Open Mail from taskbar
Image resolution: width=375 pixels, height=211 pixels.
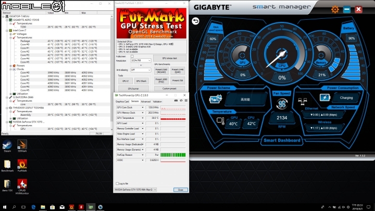pos(62,207)
